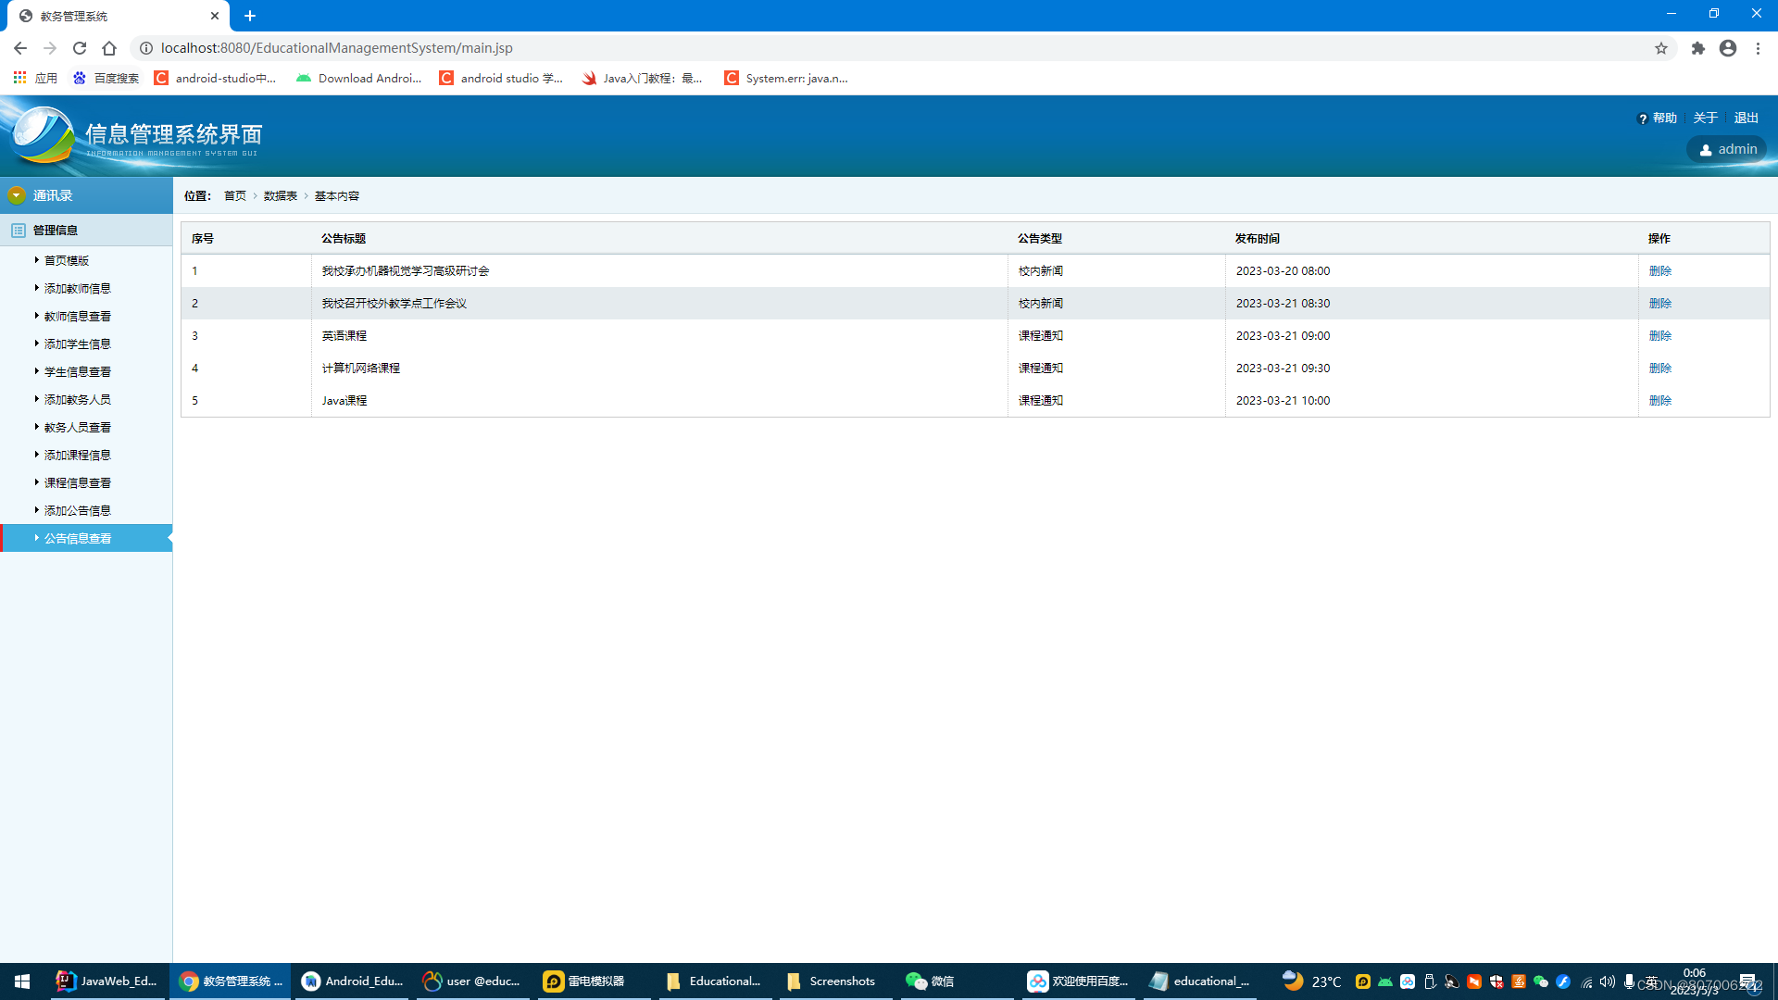Click the browser reload page icon
This screenshot has height=1000, width=1778.
[80, 48]
